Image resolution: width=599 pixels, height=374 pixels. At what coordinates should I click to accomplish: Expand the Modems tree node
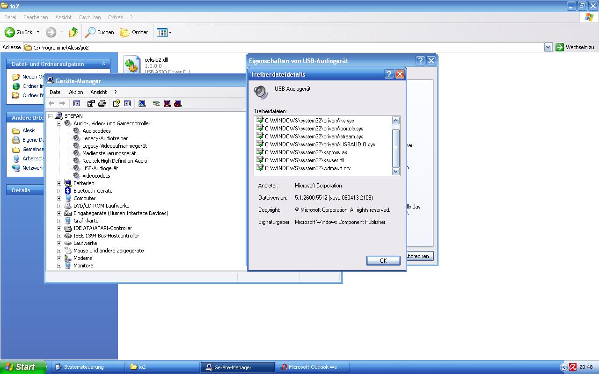[x=59, y=258]
